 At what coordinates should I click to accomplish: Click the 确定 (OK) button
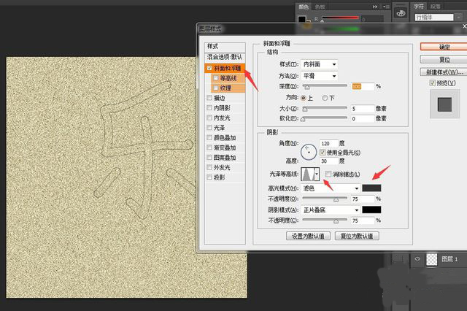(441, 46)
